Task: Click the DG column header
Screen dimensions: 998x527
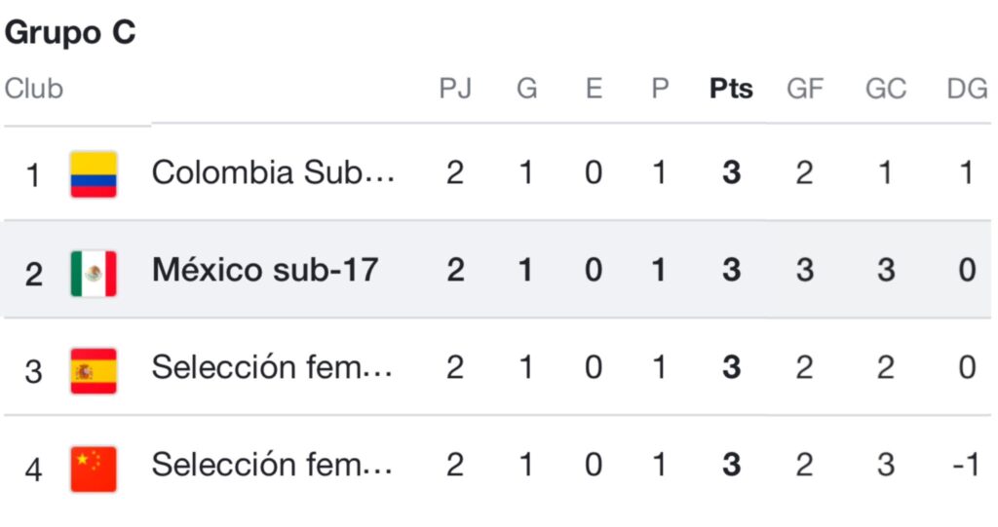Action: click(967, 89)
